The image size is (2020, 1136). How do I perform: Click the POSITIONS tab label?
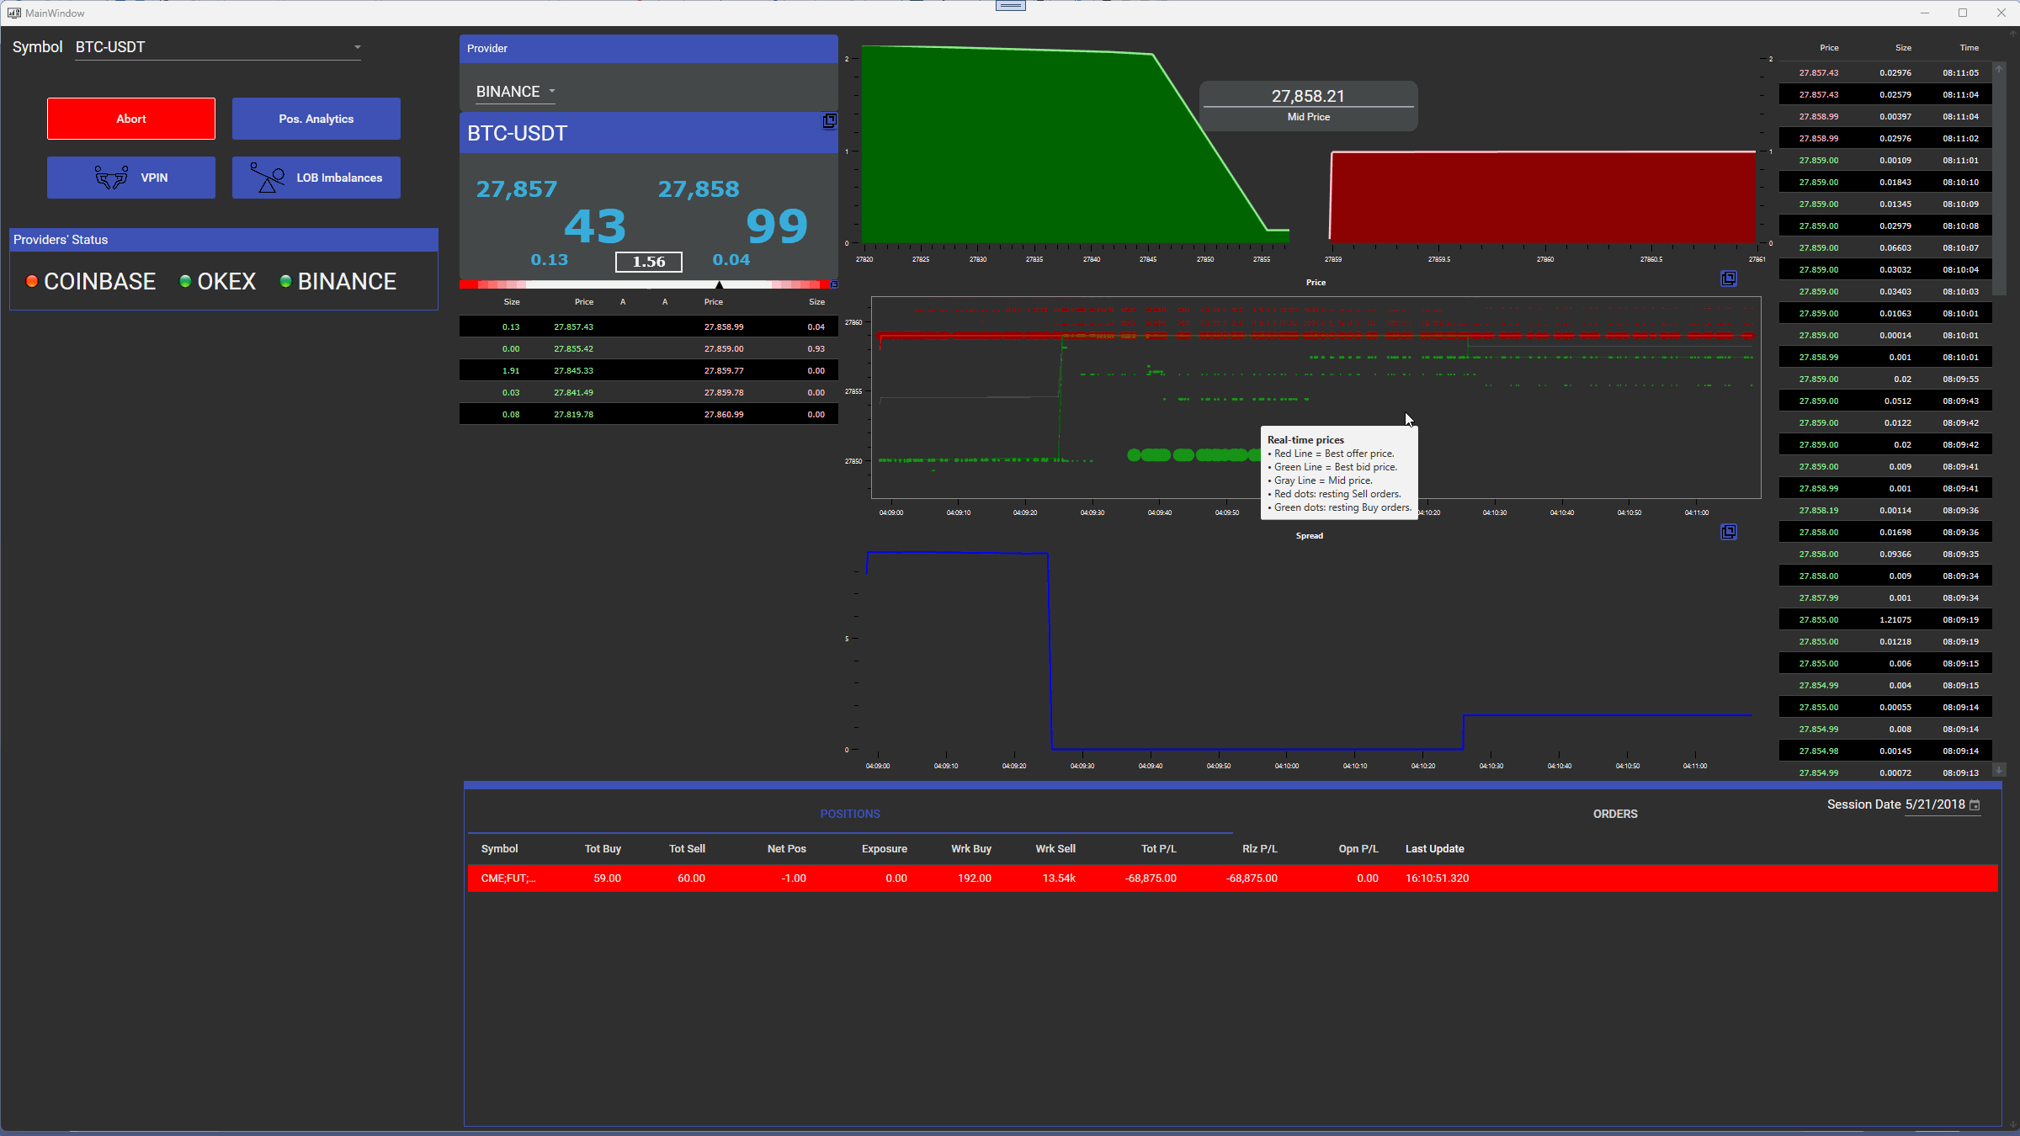850,813
